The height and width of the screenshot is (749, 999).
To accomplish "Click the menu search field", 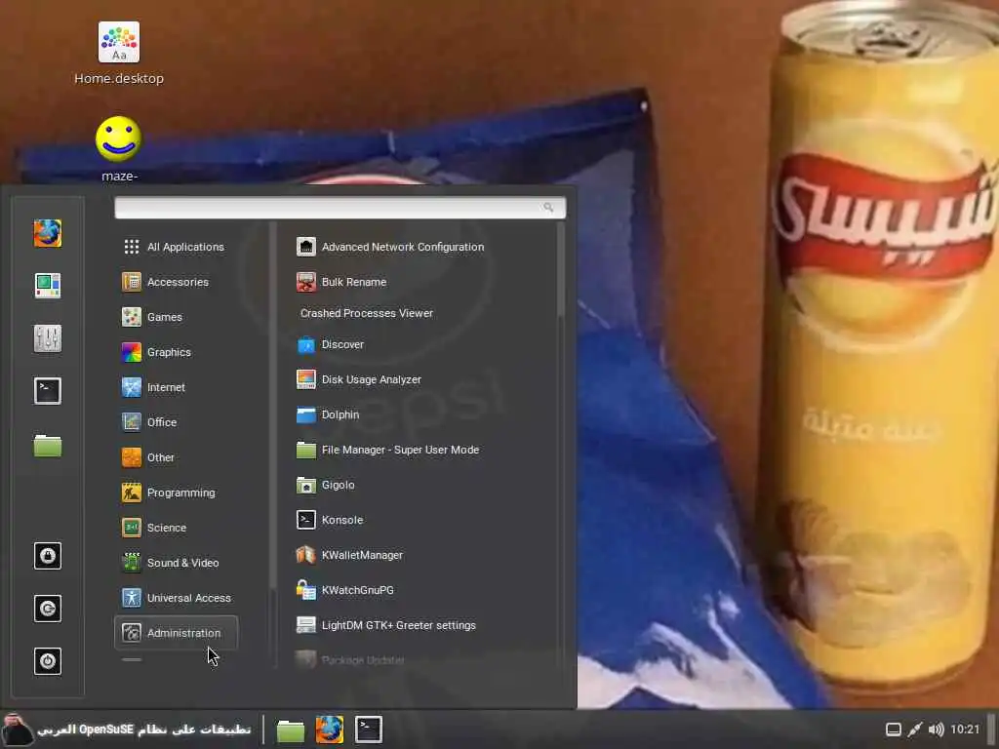I will [x=340, y=208].
